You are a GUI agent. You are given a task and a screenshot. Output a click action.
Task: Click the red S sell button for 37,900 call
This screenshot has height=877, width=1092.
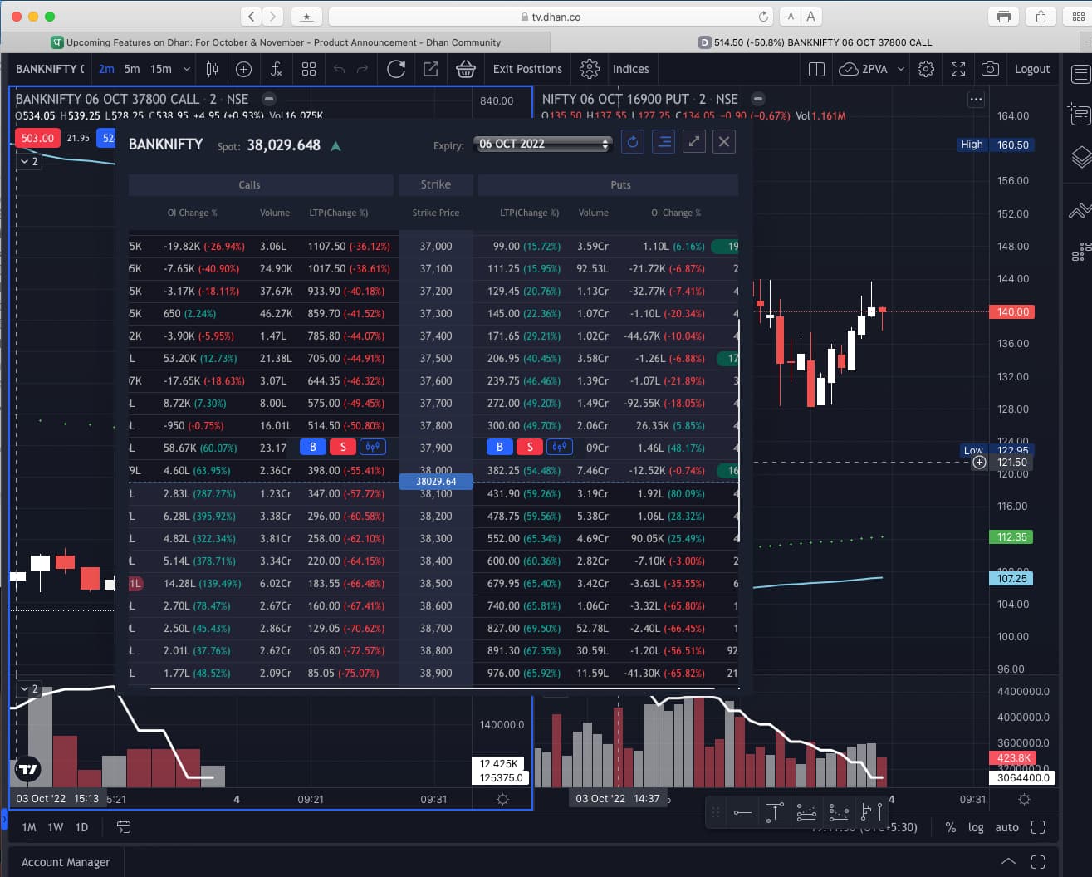(x=343, y=447)
